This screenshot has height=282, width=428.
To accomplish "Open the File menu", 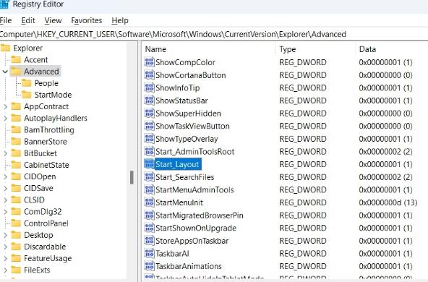I will click(x=6, y=20).
